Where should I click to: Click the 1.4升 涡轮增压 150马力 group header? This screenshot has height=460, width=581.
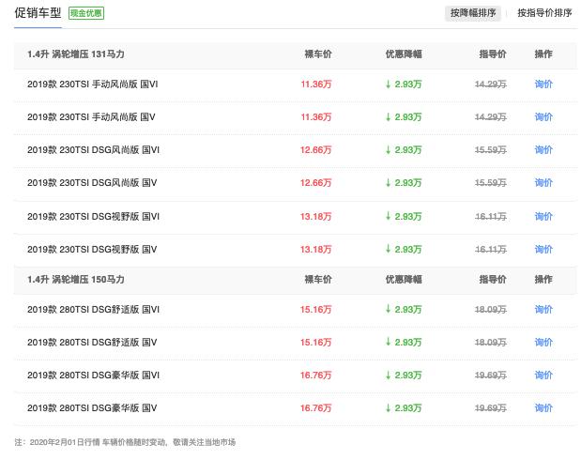tap(76, 279)
